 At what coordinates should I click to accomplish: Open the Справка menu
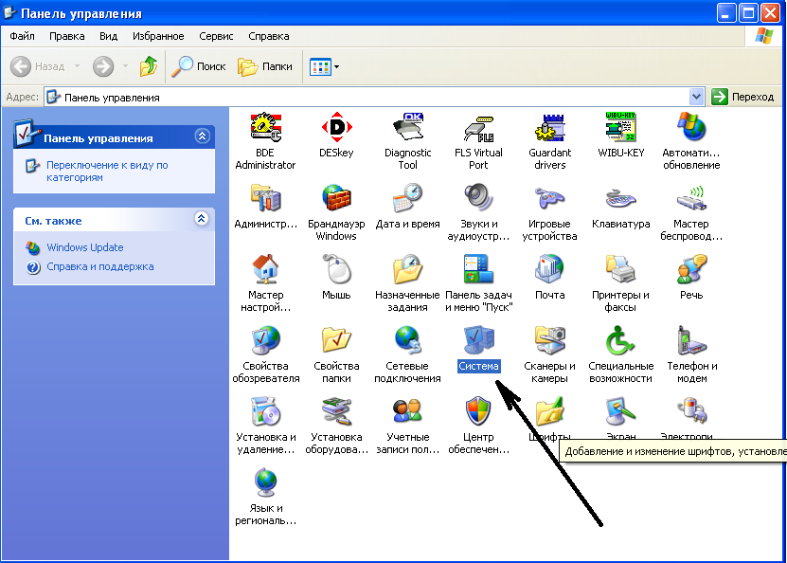coord(269,36)
